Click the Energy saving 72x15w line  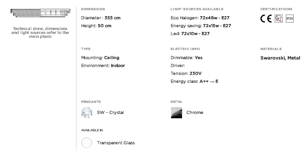click(201, 26)
